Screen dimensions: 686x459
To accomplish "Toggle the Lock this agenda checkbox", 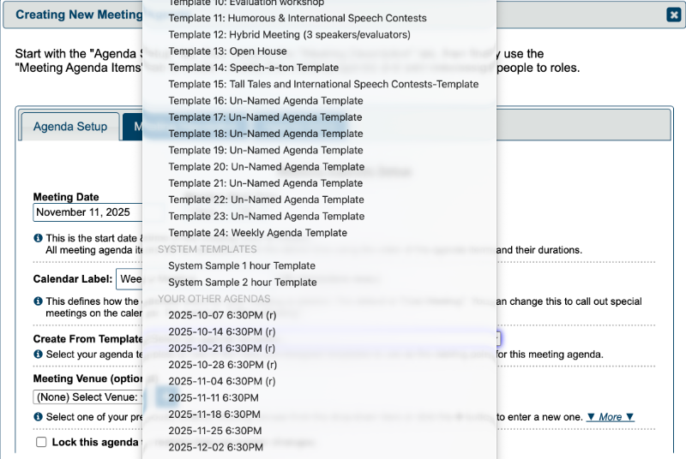I will click(41, 442).
